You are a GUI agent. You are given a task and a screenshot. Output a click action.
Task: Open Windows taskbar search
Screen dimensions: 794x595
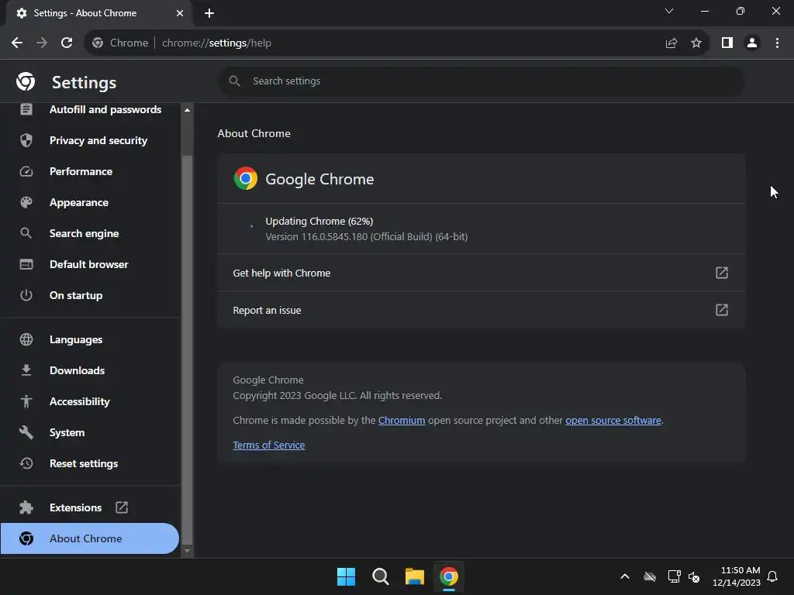pos(380,576)
